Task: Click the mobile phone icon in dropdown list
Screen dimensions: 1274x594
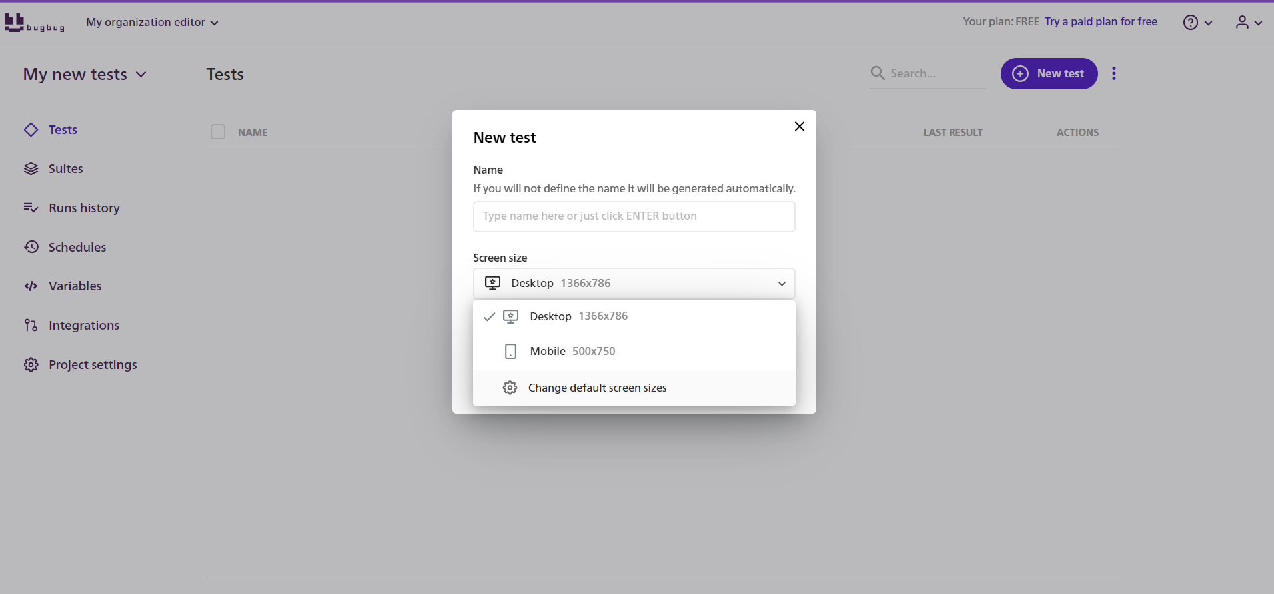Action: (x=511, y=351)
